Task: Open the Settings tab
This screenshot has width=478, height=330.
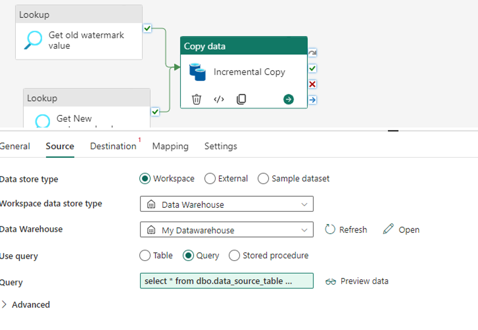Action: point(221,146)
